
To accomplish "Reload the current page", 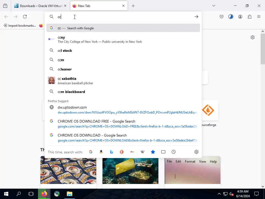I will (x=25, y=17).
